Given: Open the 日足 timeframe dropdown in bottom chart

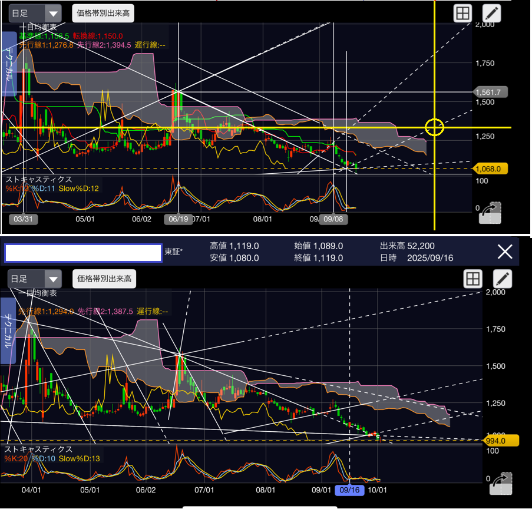Looking at the screenshot, I should coord(35,279).
